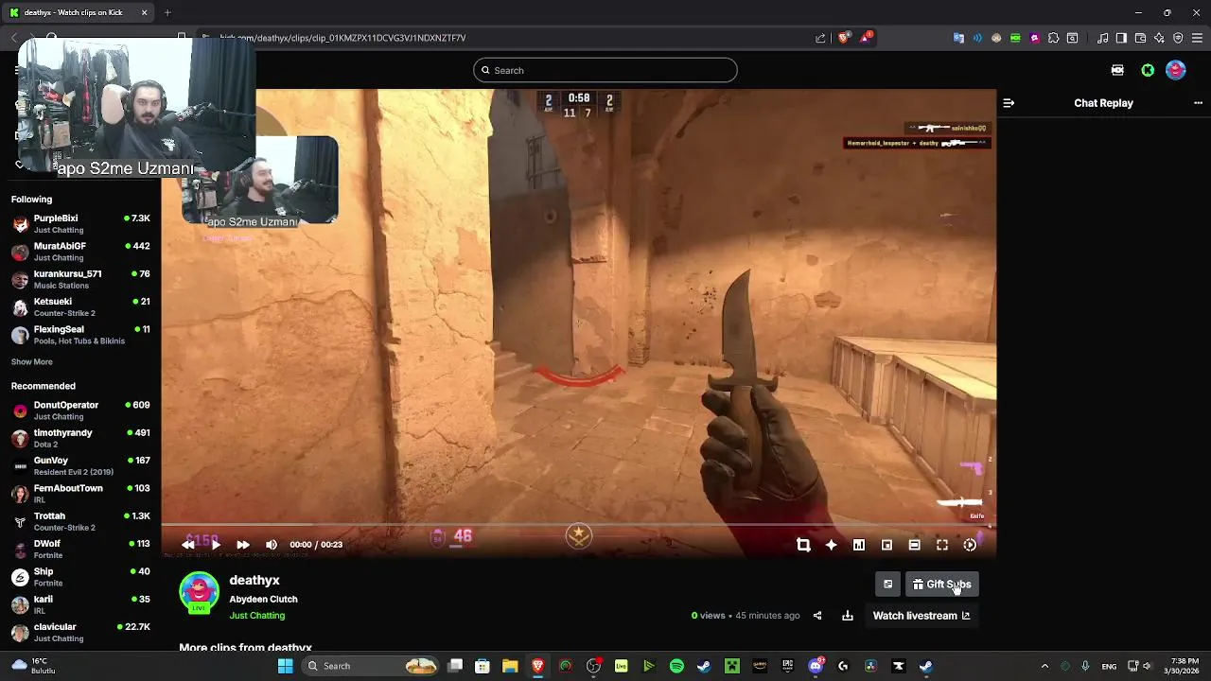Open the deathyx channel name
Screen dimensions: 1211x681
[254, 581]
